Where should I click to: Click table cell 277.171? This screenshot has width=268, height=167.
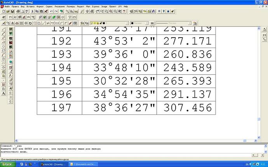pyautogui.click(x=186, y=41)
